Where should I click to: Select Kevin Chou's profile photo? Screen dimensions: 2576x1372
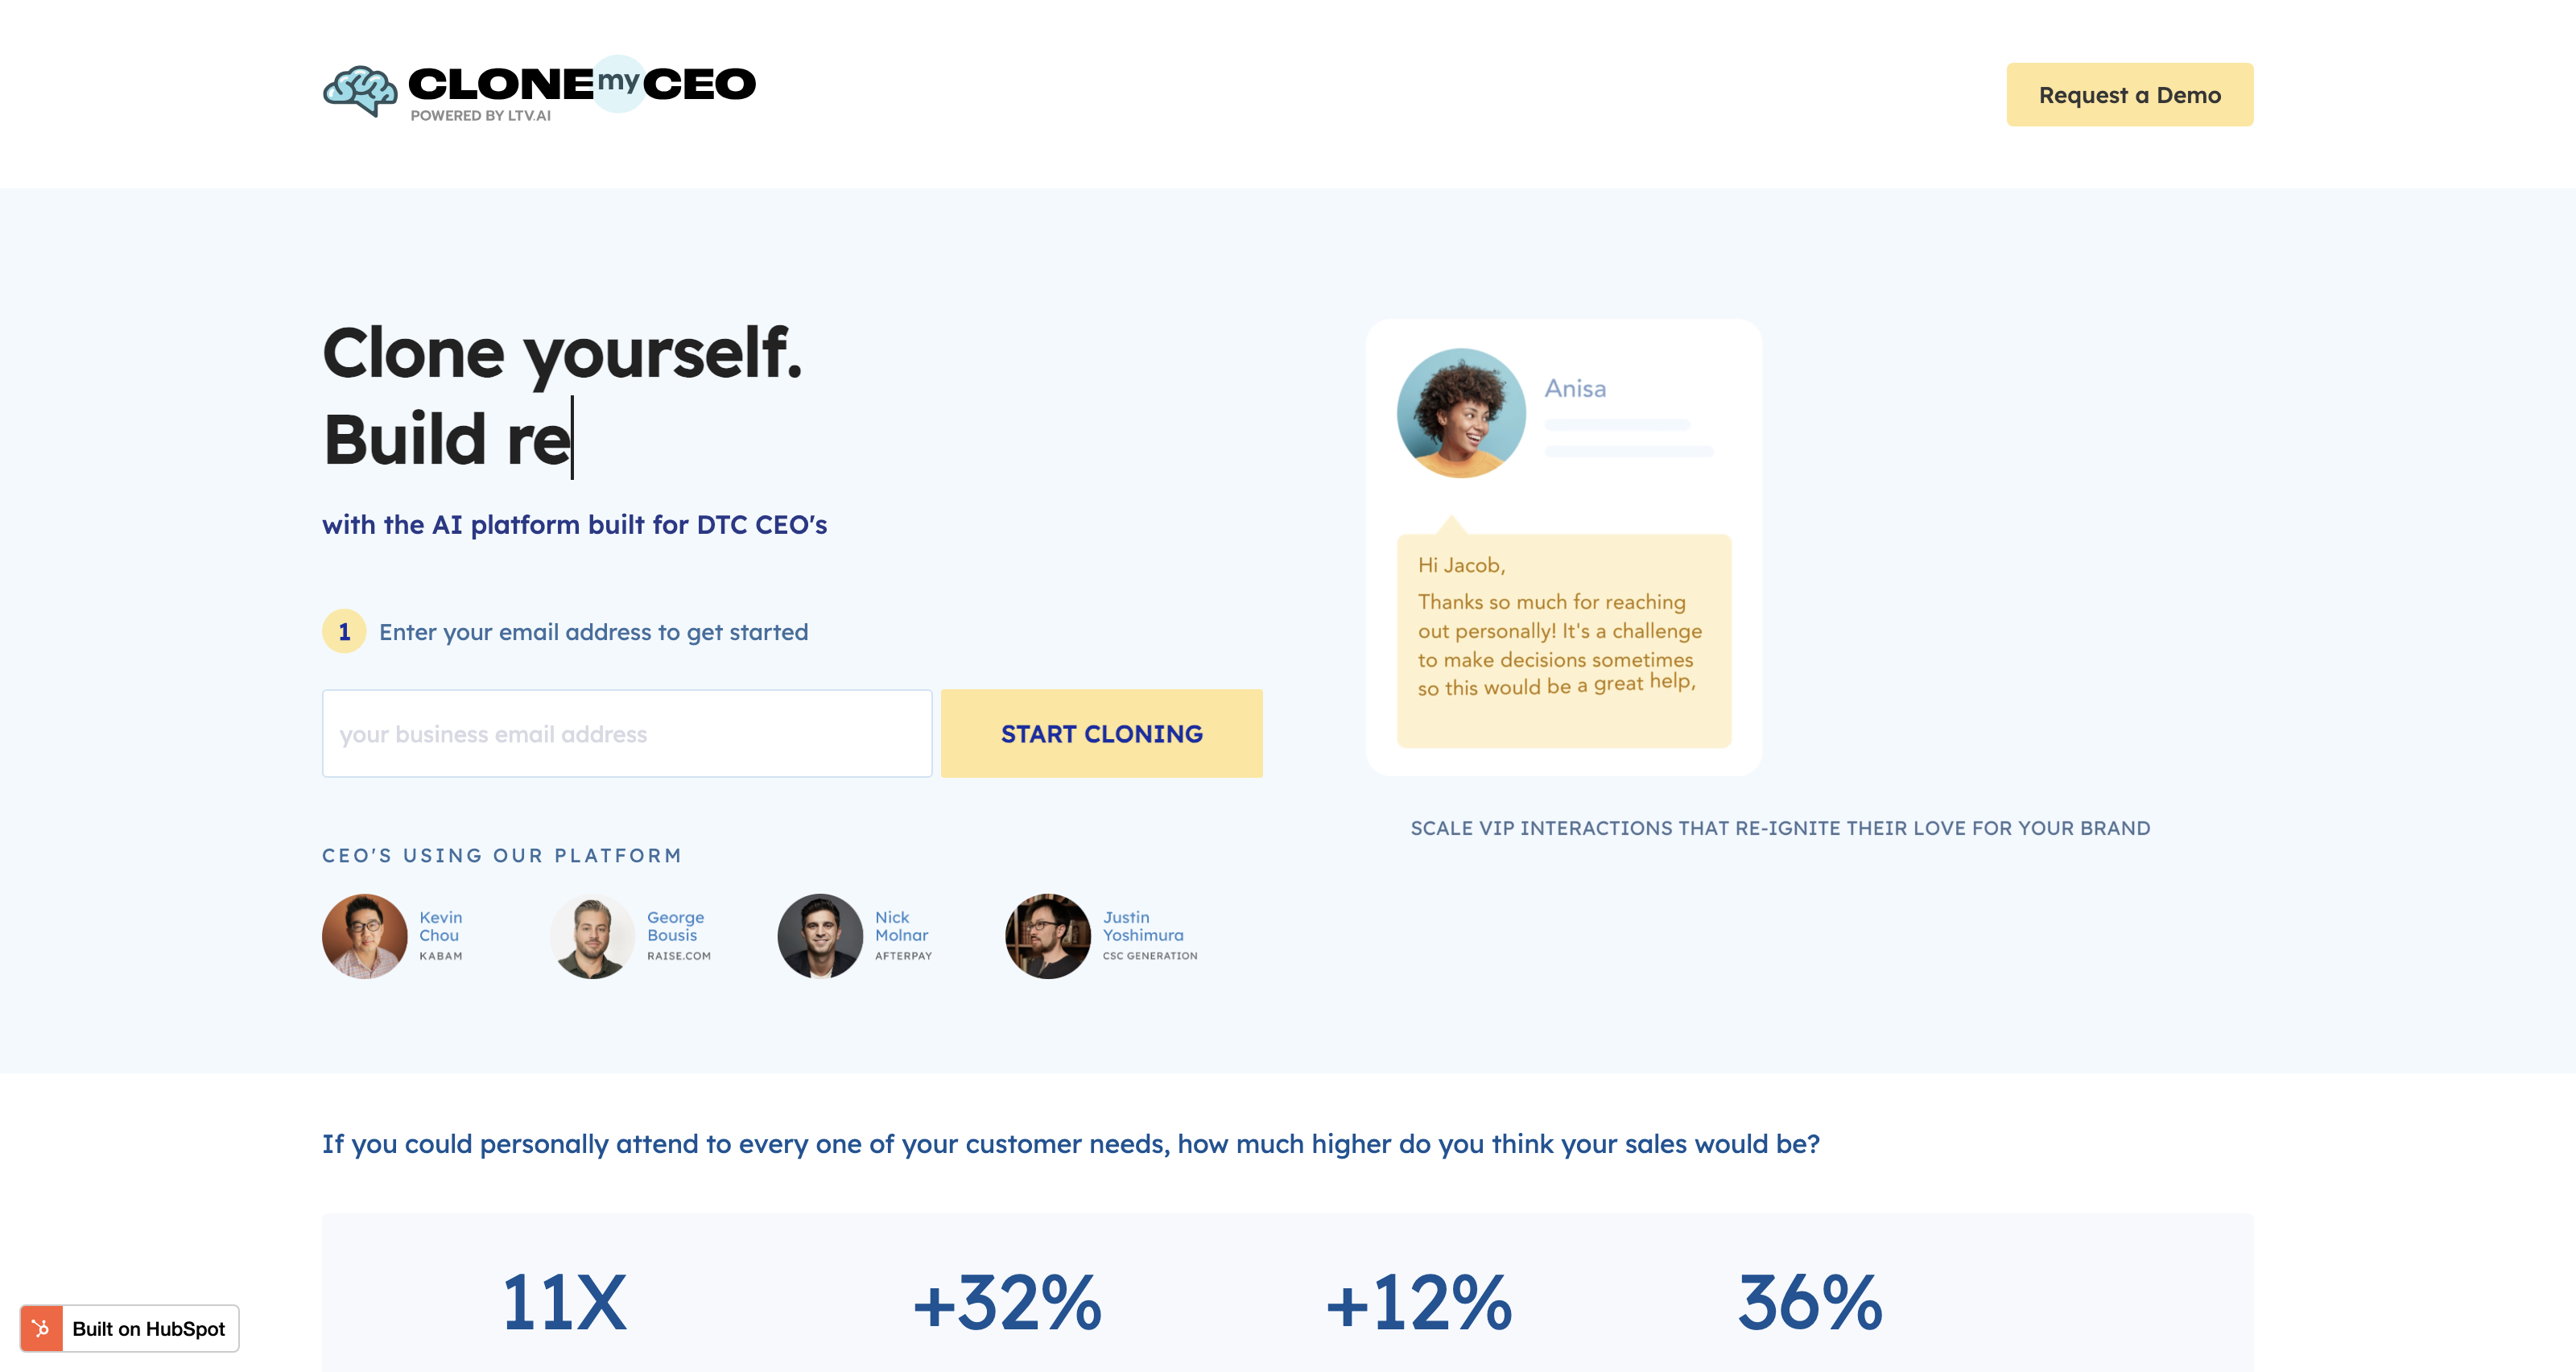pos(364,936)
